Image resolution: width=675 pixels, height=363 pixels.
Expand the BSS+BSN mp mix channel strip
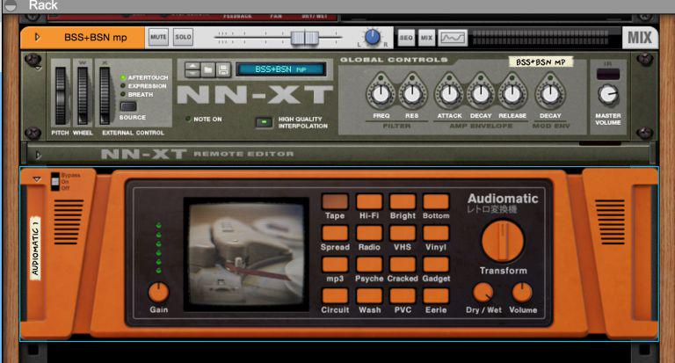(38, 37)
